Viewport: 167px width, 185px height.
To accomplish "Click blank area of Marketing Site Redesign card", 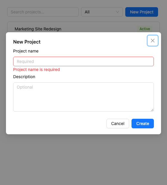I will pos(99,29).
